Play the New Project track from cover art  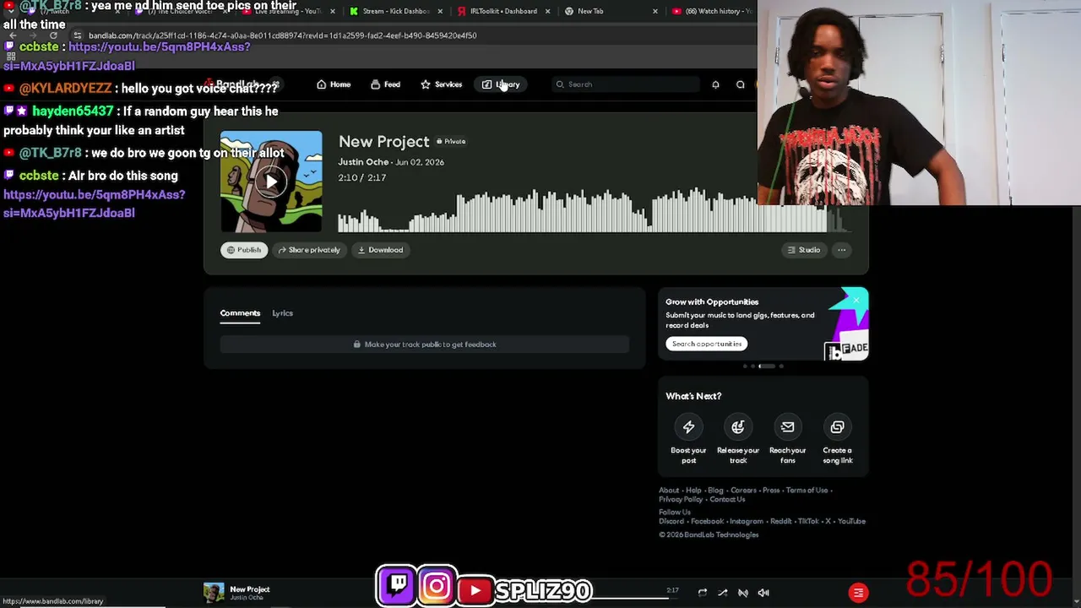(x=271, y=182)
